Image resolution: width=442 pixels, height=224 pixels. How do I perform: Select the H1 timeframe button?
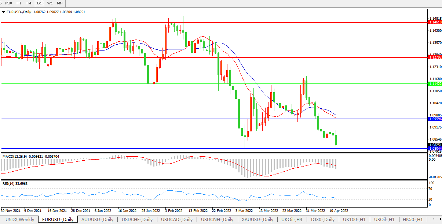pos(19,3)
